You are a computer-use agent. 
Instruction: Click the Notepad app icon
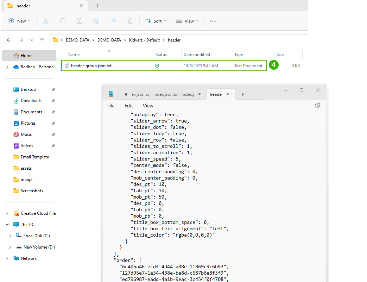(x=111, y=94)
